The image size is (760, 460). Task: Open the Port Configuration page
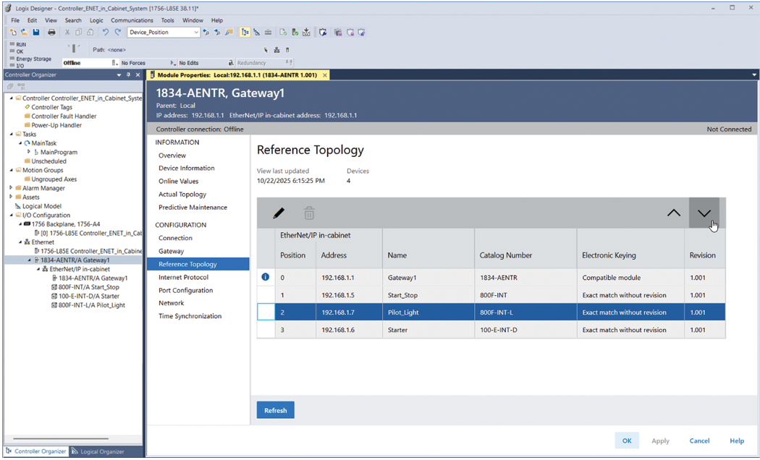[x=185, y=290]
